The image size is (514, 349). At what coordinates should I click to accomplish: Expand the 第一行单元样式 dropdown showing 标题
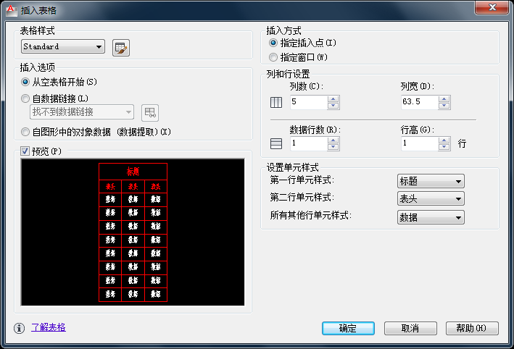click(x=431, y=181)
